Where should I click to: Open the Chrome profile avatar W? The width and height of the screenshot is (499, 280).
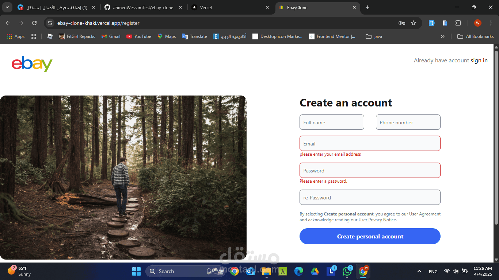point(478,23)
